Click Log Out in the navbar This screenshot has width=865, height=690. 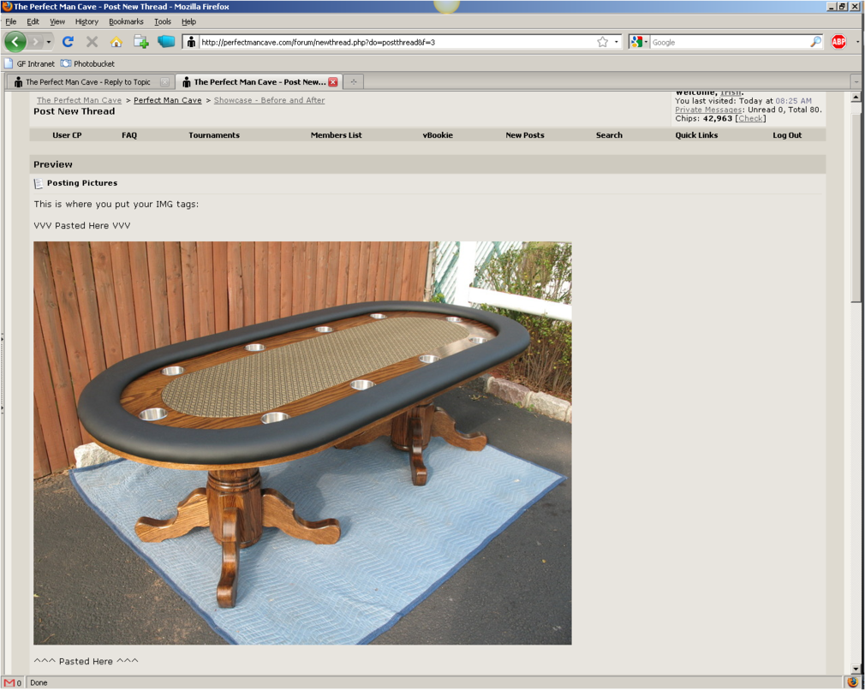click(787, 135)
